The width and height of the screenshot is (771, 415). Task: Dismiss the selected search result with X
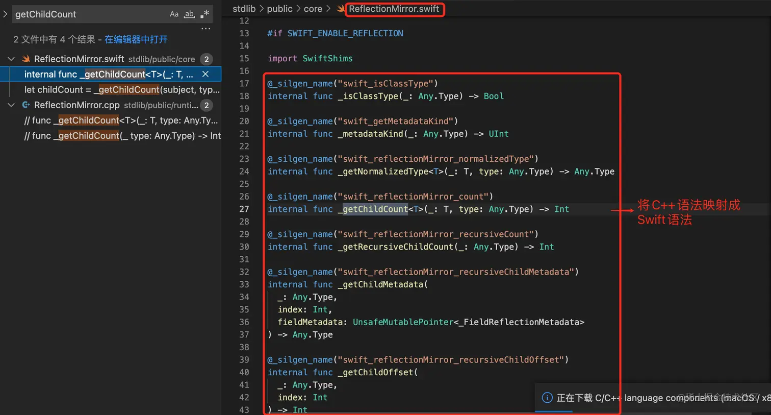click(205, 75)
